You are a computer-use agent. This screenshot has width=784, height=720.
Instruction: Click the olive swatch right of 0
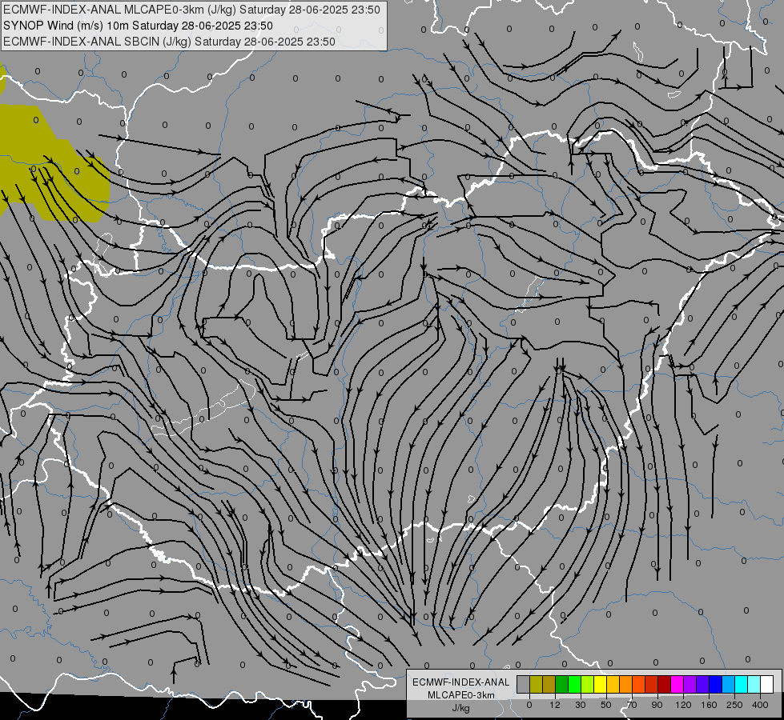click(536, 684)
